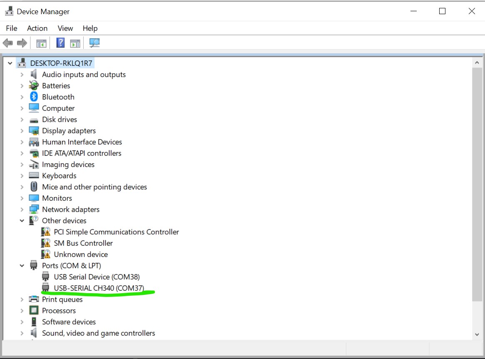485x359 pixels.
Task: Select USB-SERIAL CH340 (COM37) device
Action: pyautogui.click(x=99, y=288)
